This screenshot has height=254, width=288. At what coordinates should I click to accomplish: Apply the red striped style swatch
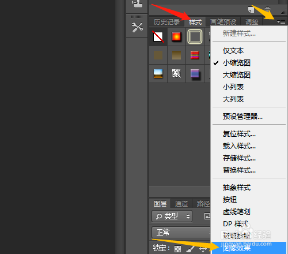195,55
